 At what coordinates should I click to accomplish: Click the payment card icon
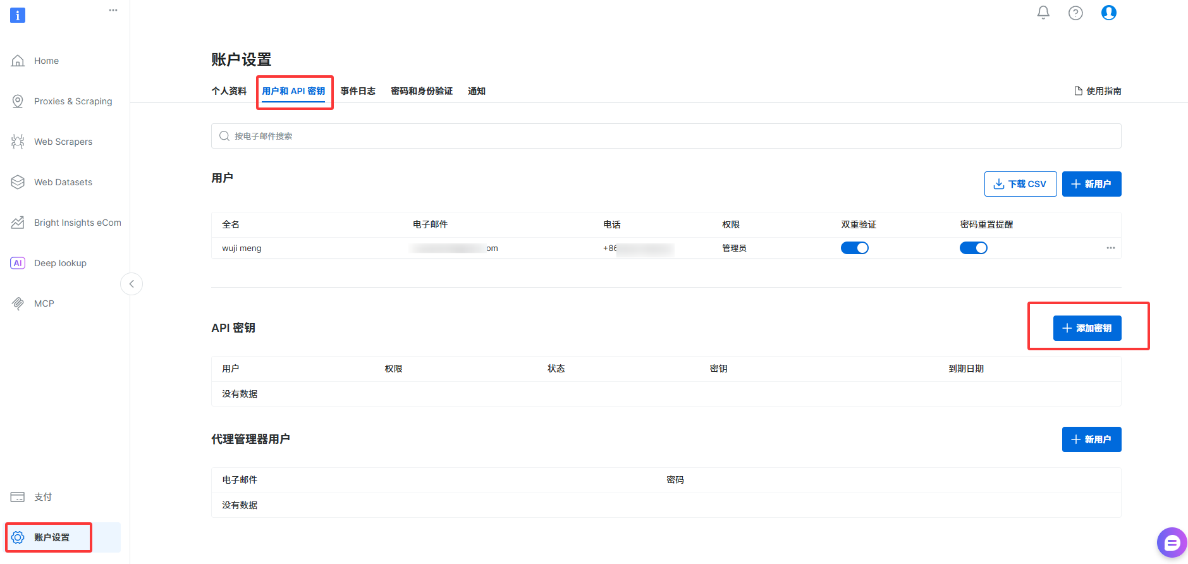(18, 497)
